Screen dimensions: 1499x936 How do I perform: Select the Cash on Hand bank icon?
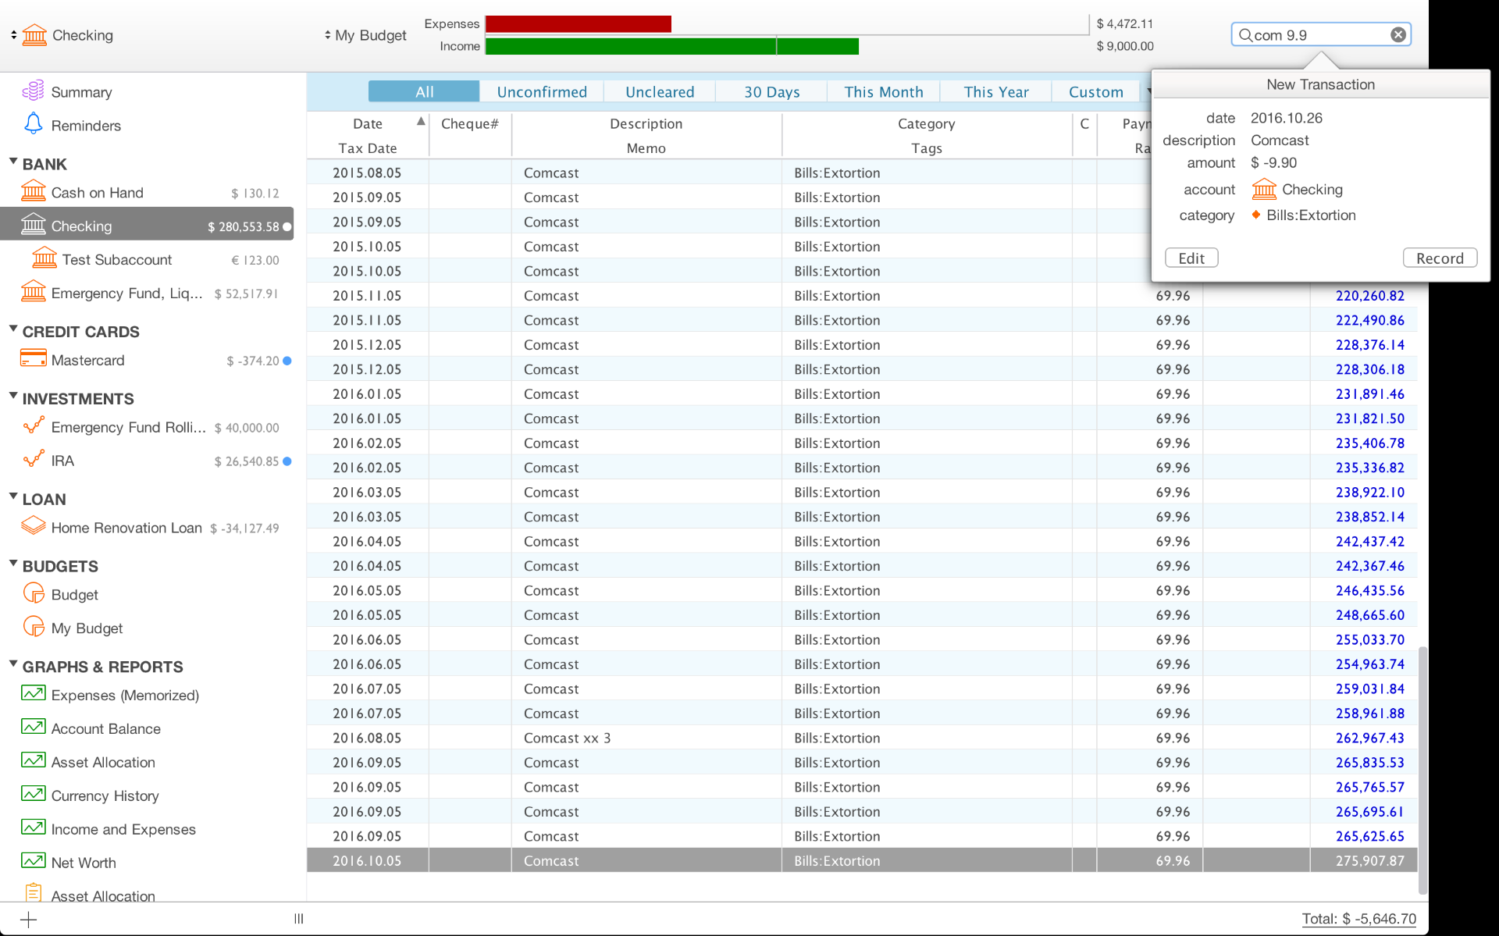tap(33, 191)
